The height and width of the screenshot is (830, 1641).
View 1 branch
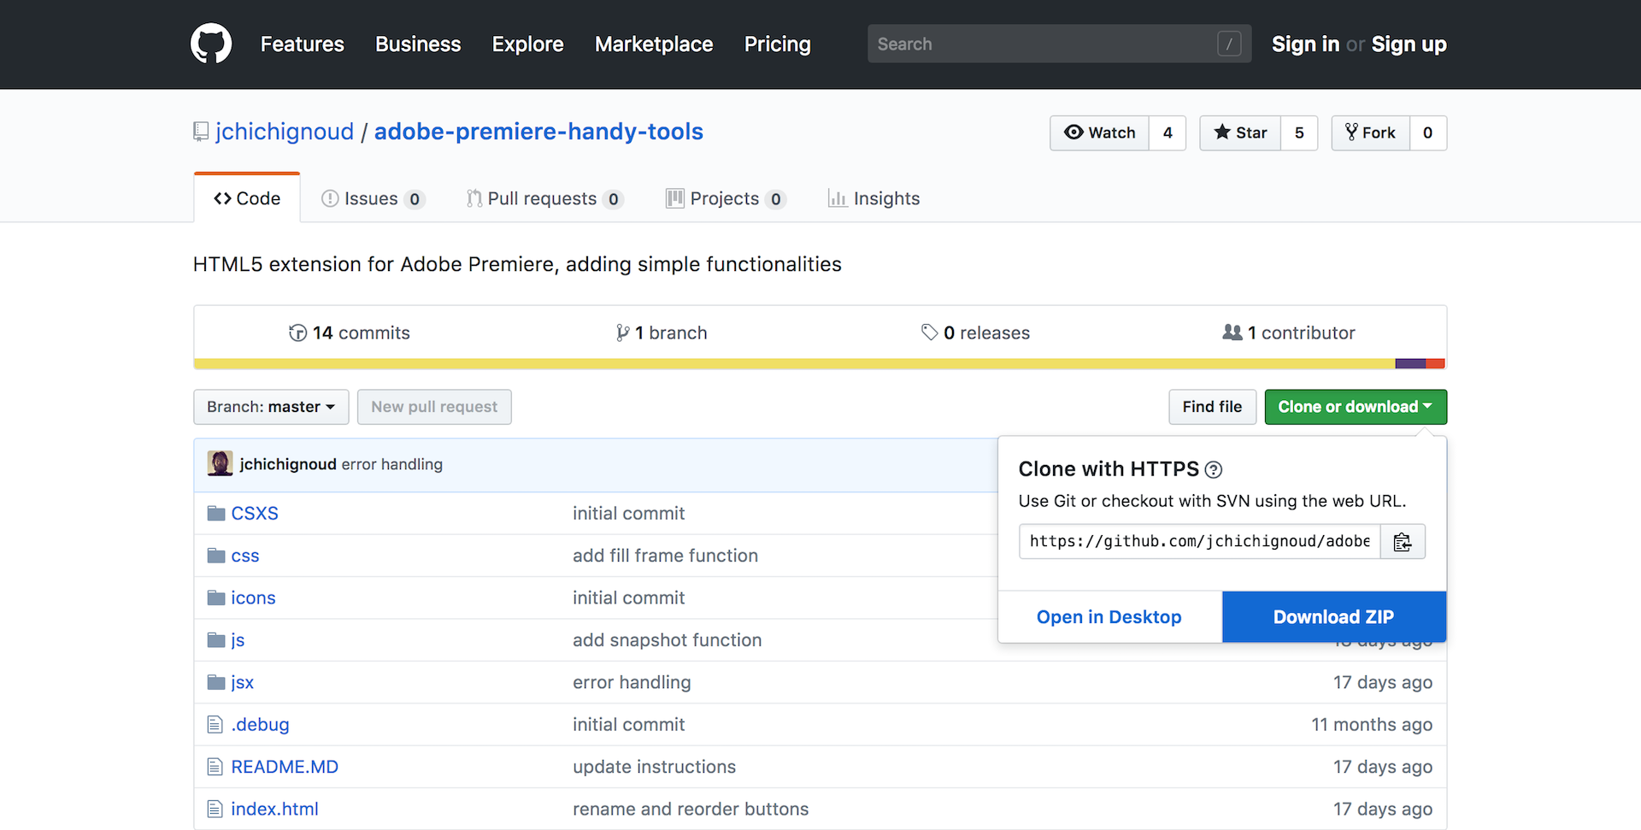(662, 333)
